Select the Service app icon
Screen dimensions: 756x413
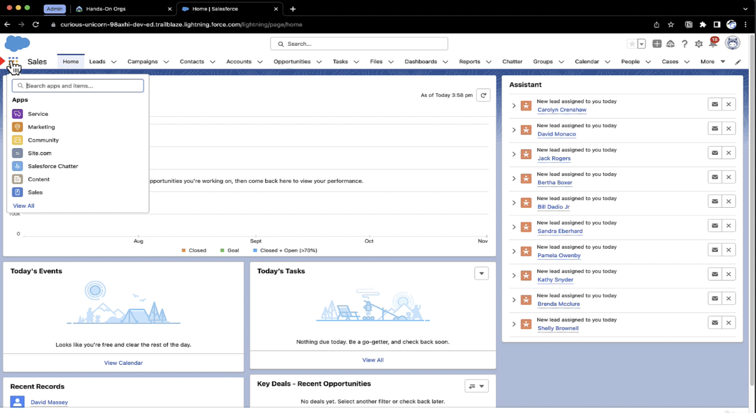(17, 114)
